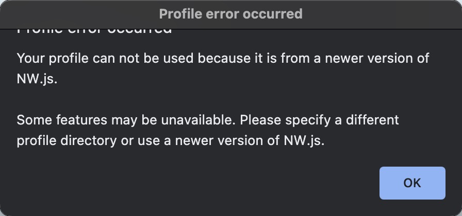Click the partially hidden dialog heading text
Image resolution: width=462 pixels, height=216 pixels.
(94, 31)
